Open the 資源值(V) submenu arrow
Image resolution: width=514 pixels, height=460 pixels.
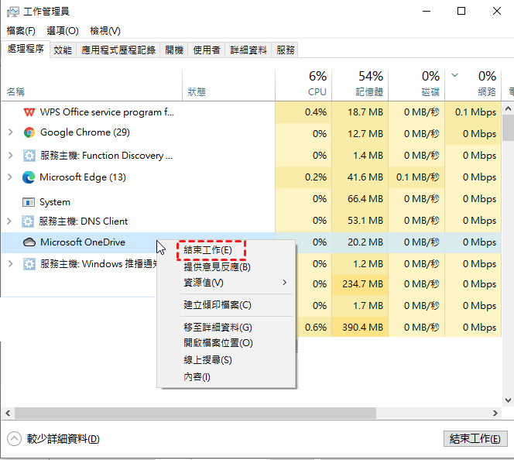click(285, 283)
